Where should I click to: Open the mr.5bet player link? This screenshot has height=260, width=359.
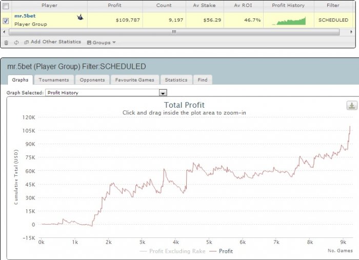25,16
